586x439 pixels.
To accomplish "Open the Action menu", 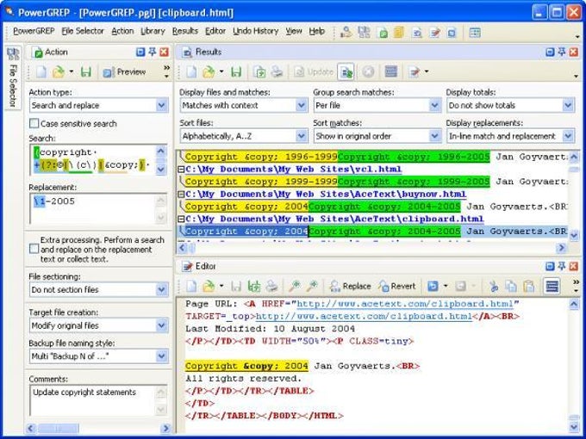I will 122,31.
